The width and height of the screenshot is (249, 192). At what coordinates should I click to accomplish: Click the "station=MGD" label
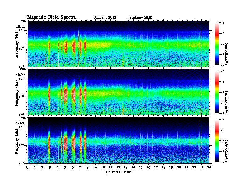[141, 17]
